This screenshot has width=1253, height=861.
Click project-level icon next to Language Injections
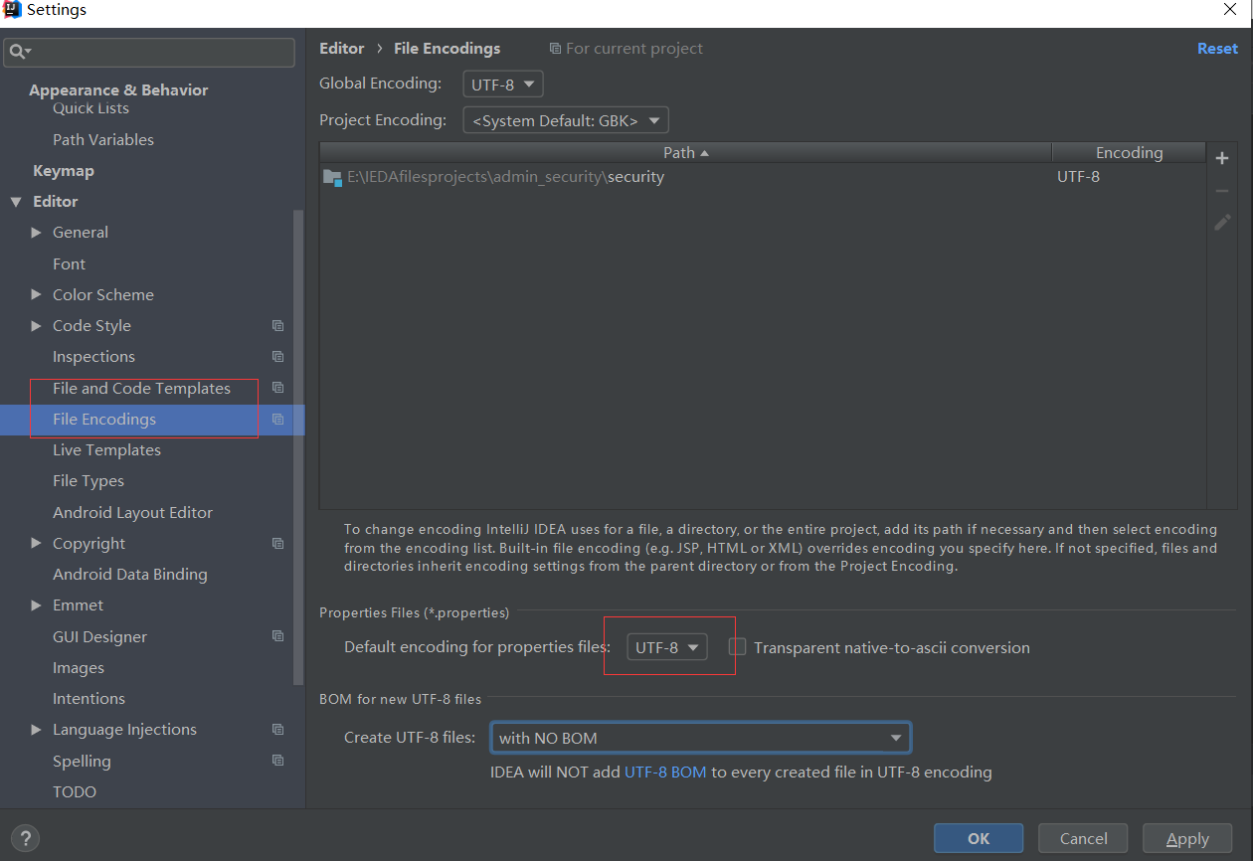[x=277, y=730]
